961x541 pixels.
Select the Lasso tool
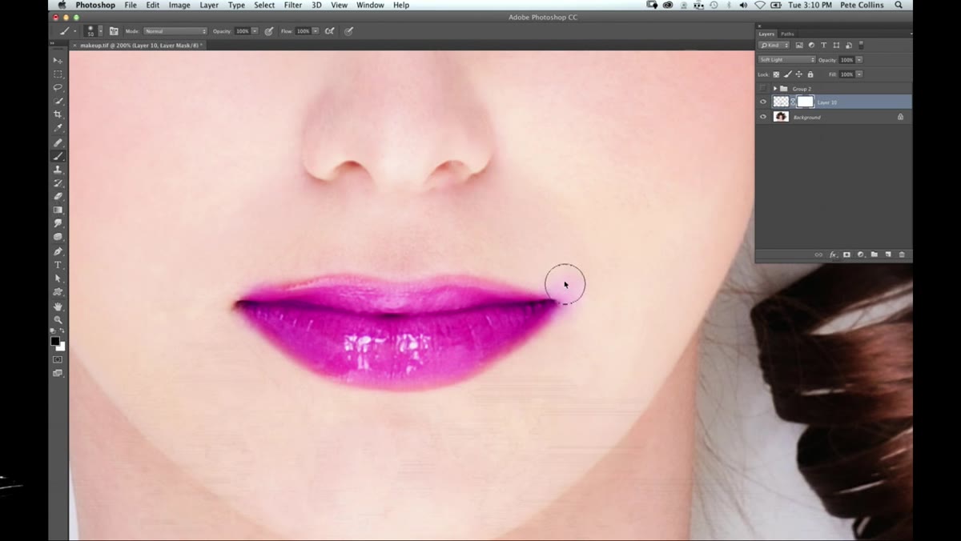point(58,87)
